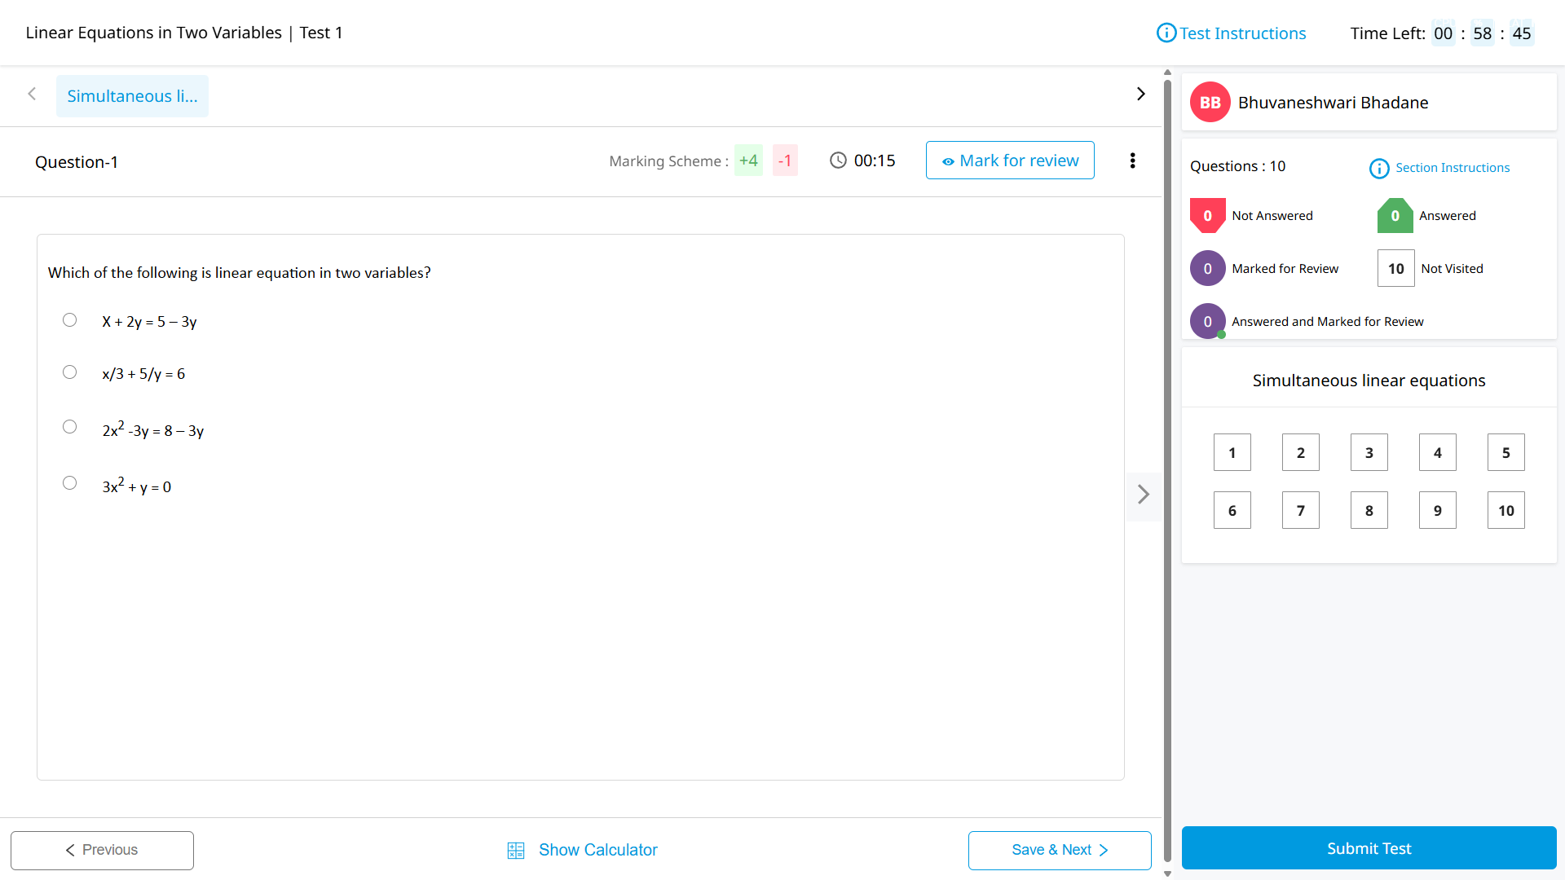Select option X + 2y = 5 – 3y

coord(70,320)
